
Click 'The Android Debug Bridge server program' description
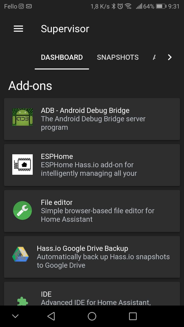[93, 123]
